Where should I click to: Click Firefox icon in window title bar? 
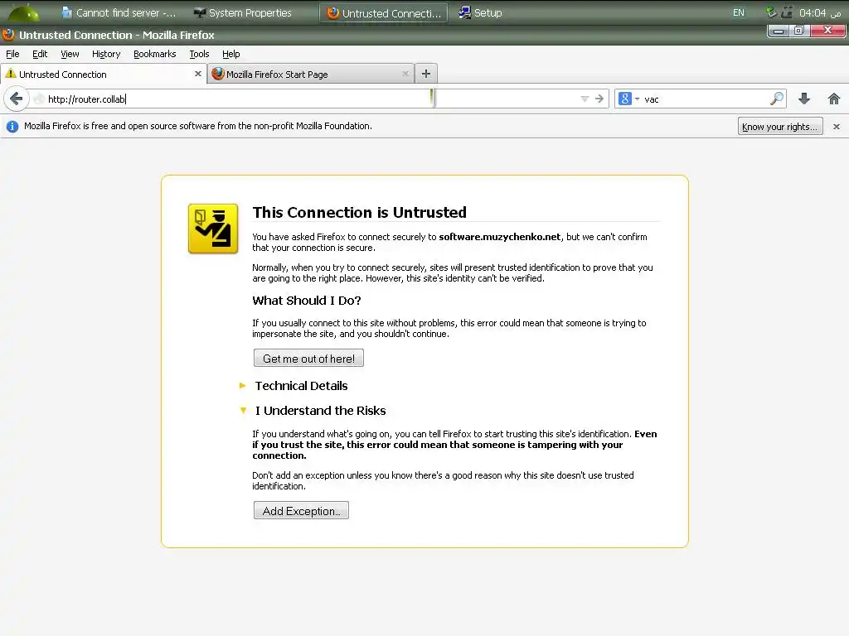tap(8, 35)
